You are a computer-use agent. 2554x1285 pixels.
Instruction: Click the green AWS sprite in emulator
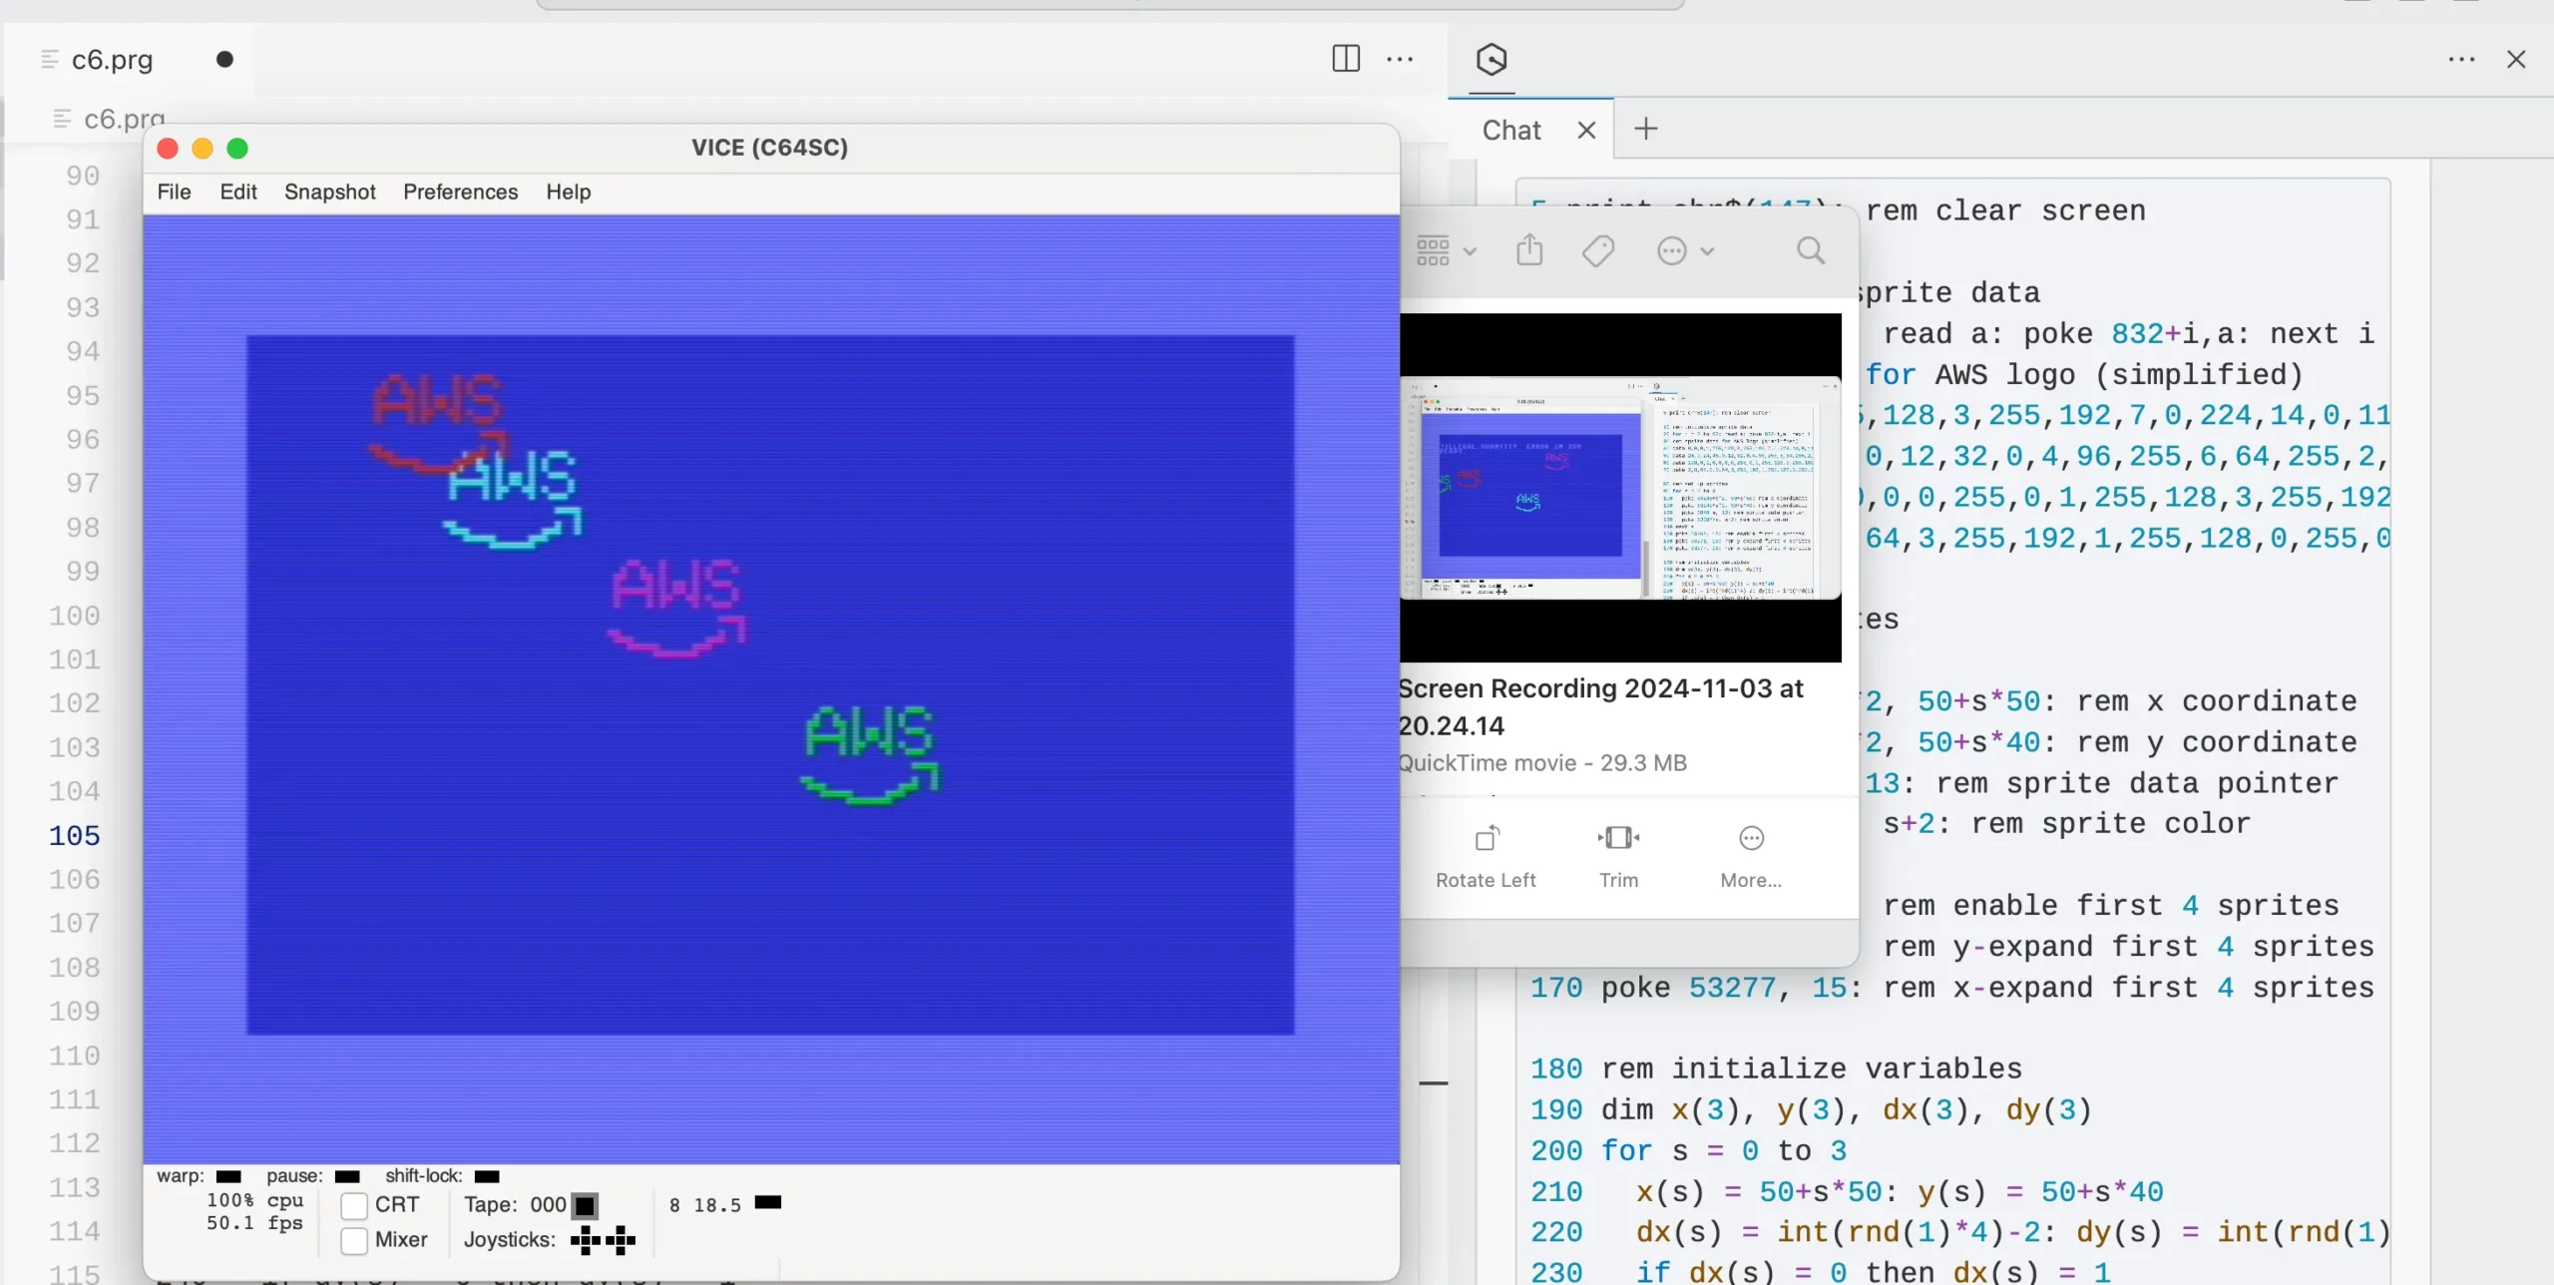pyautogui.click(x=870, y=754)
